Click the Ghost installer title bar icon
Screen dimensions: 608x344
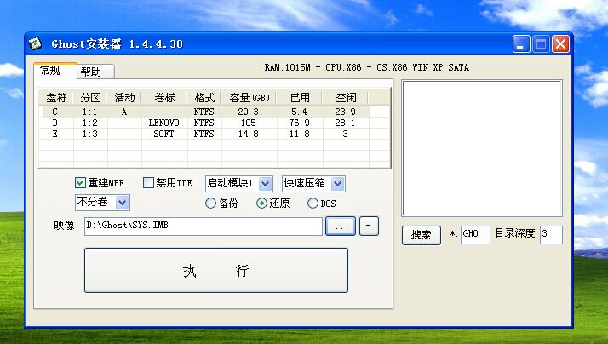click(36, 43)
